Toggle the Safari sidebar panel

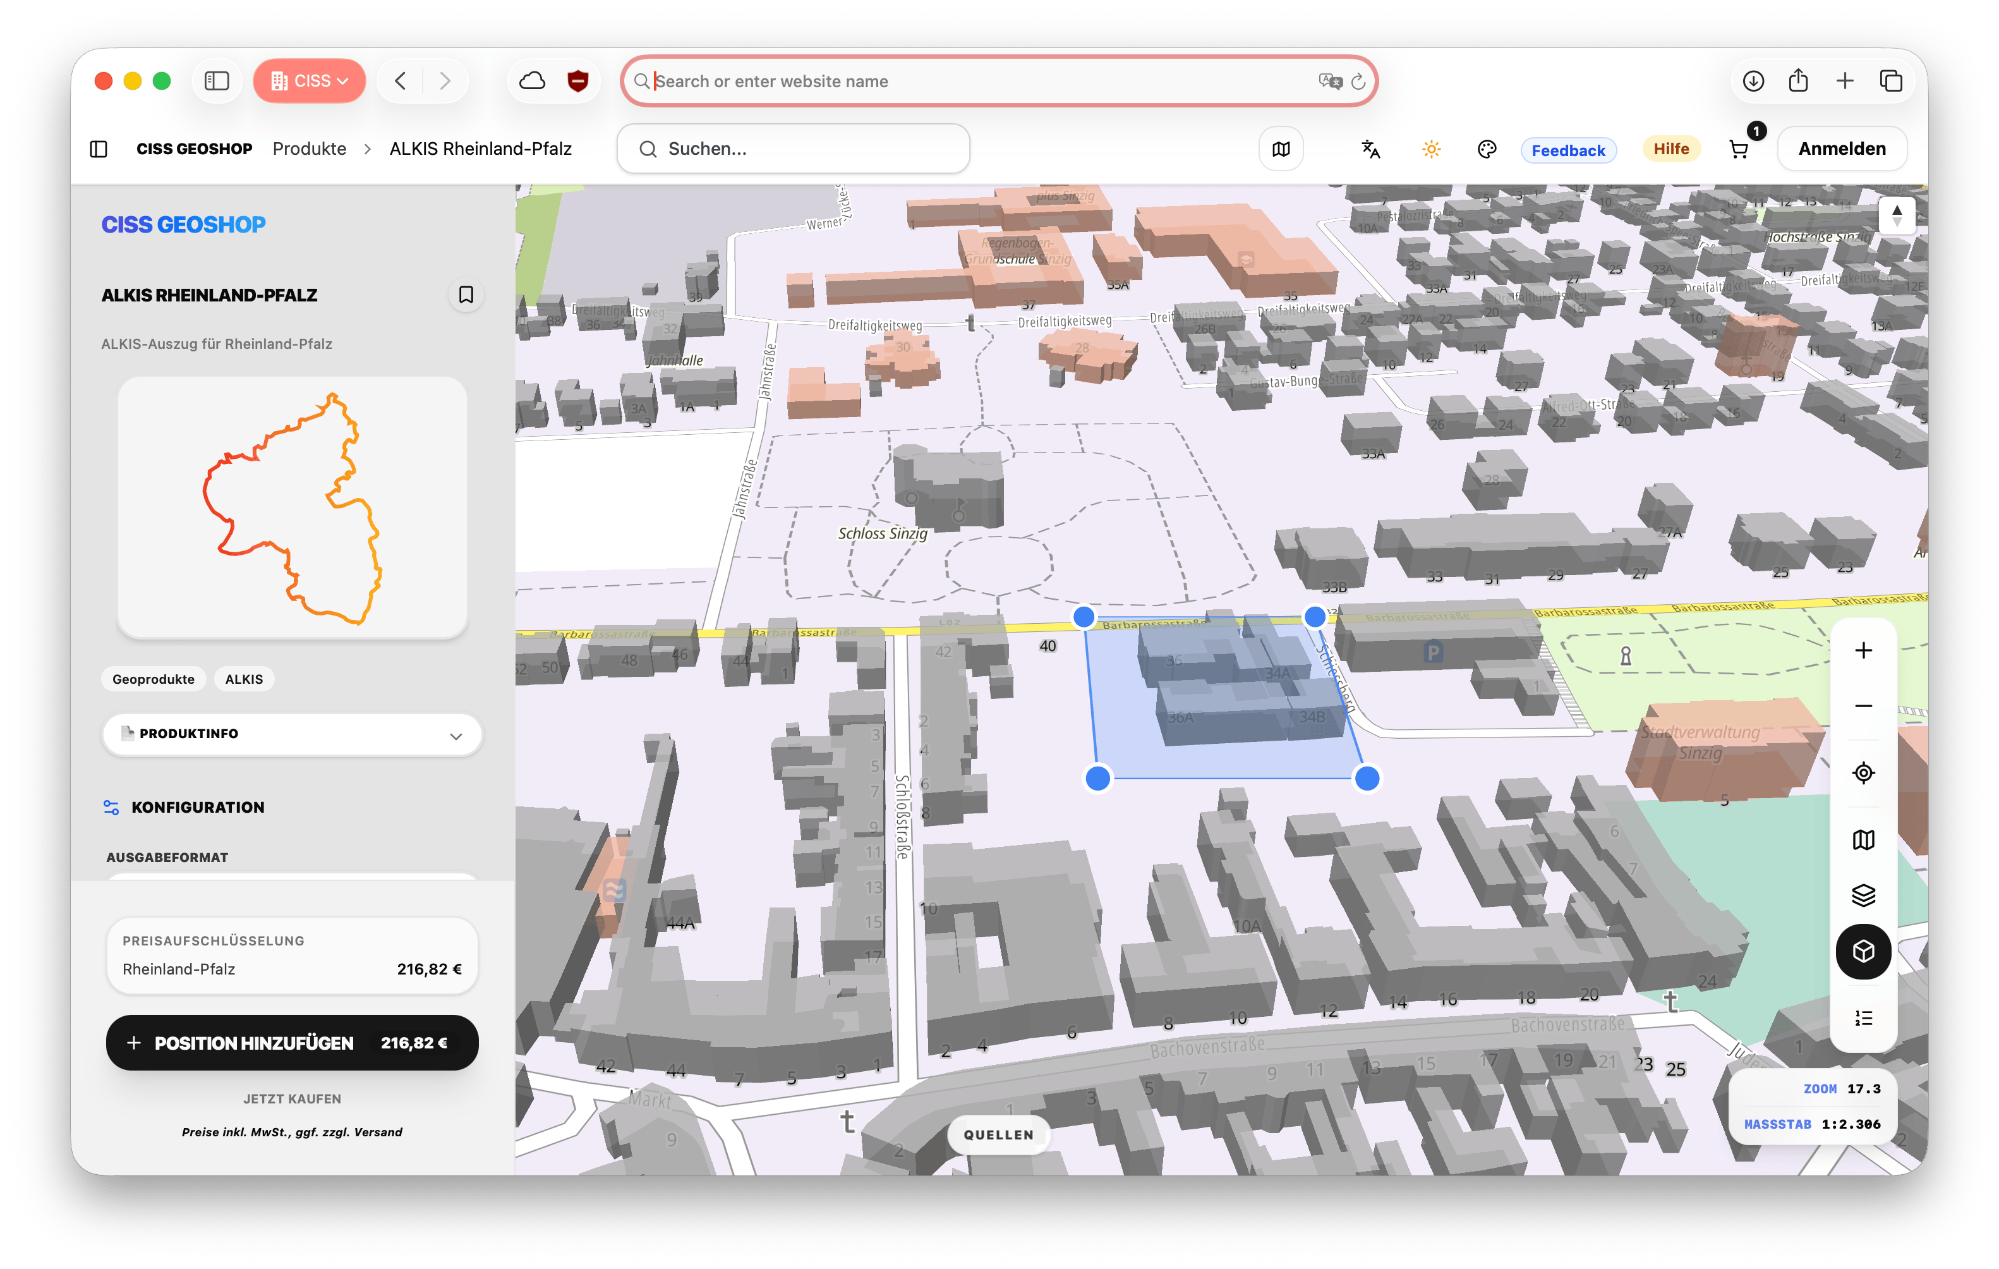[217, 80]
